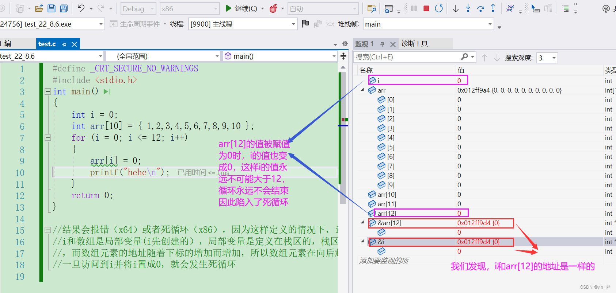This screenshot has width=616, height=293.
Task: Close the 监视 1 watch panel
Action: (x=393, y=44)
